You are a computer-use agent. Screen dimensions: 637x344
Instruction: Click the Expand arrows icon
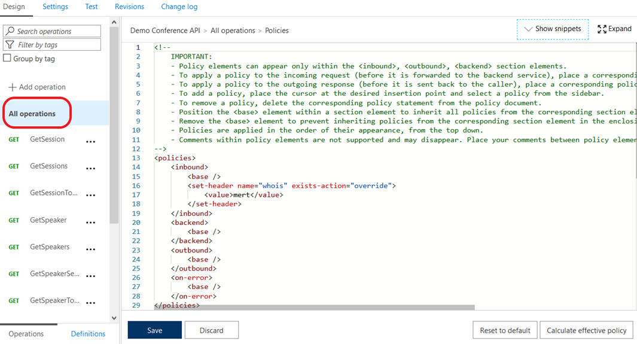[x=602, y=29]
